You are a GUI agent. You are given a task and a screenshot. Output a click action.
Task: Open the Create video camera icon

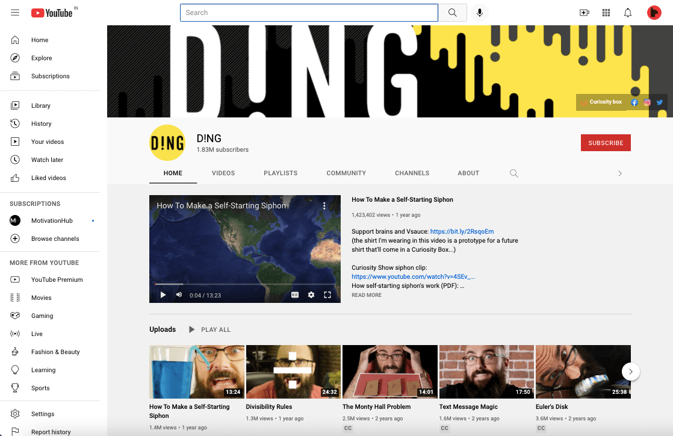[584, 13]
